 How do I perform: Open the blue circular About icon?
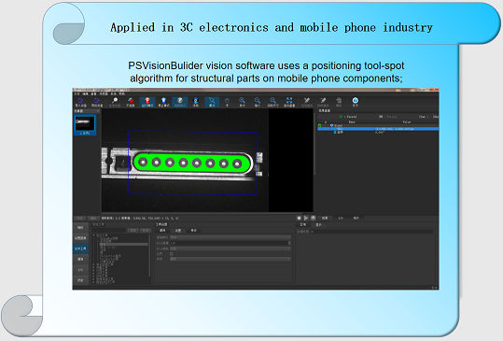(356, 102)
